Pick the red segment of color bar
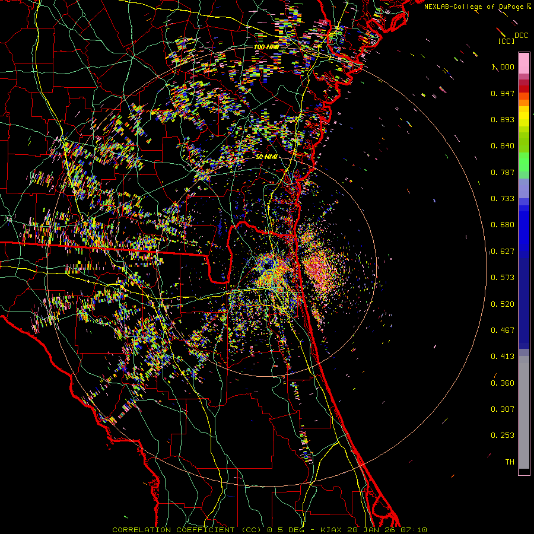This screenshot has height=534, width=534. 524,89
